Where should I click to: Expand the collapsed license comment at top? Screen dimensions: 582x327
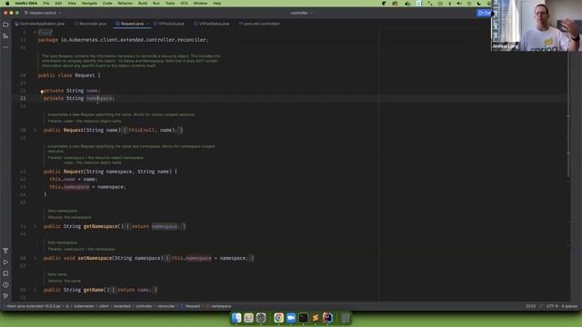(x=35, y=33)
